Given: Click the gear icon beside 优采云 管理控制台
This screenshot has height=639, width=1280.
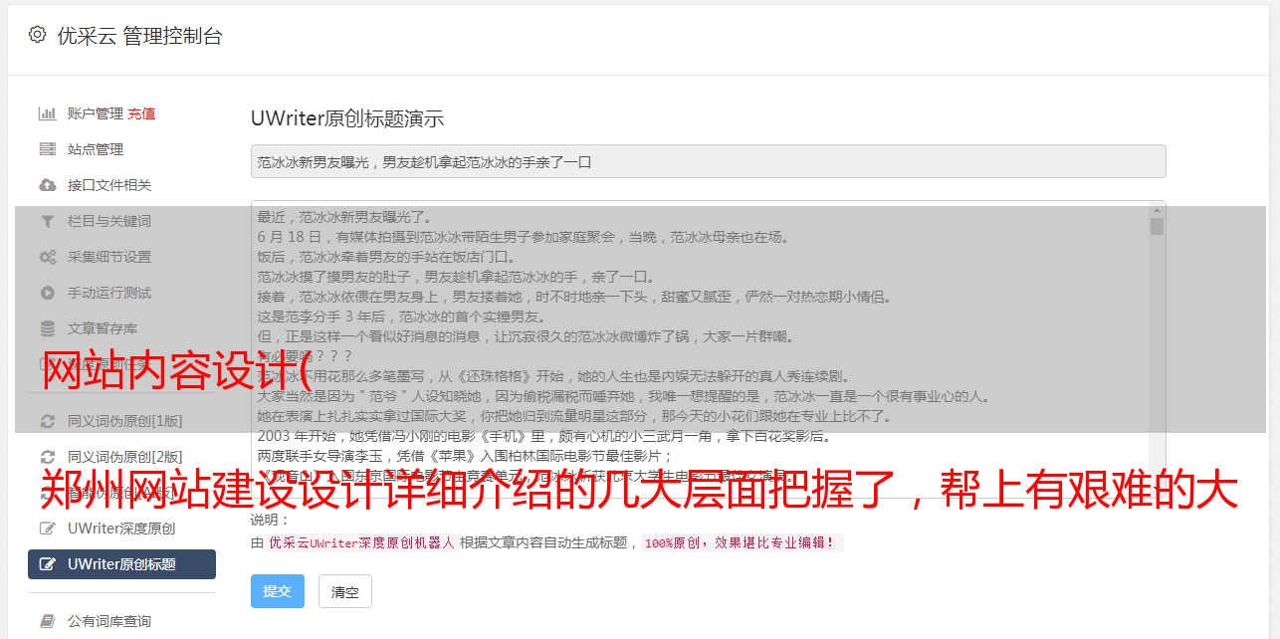Looking at the screenshot, I should click(37, 35).
